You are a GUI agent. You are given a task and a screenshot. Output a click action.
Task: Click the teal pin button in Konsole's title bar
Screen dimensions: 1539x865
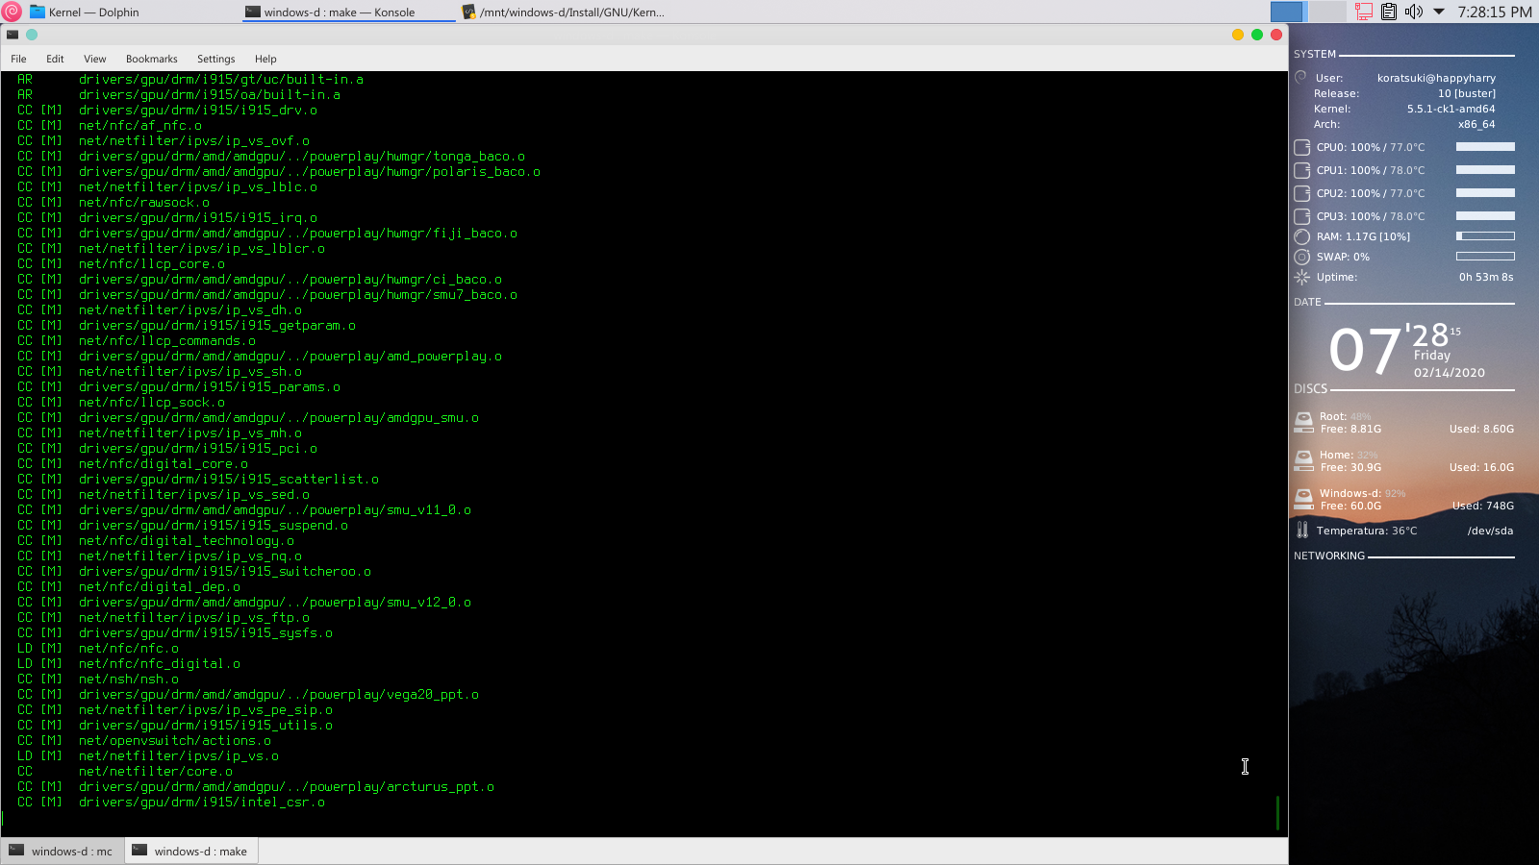pos(32,35)
